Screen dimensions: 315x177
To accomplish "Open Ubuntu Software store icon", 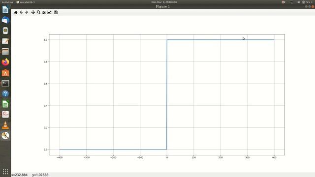I will click(5, 73).
